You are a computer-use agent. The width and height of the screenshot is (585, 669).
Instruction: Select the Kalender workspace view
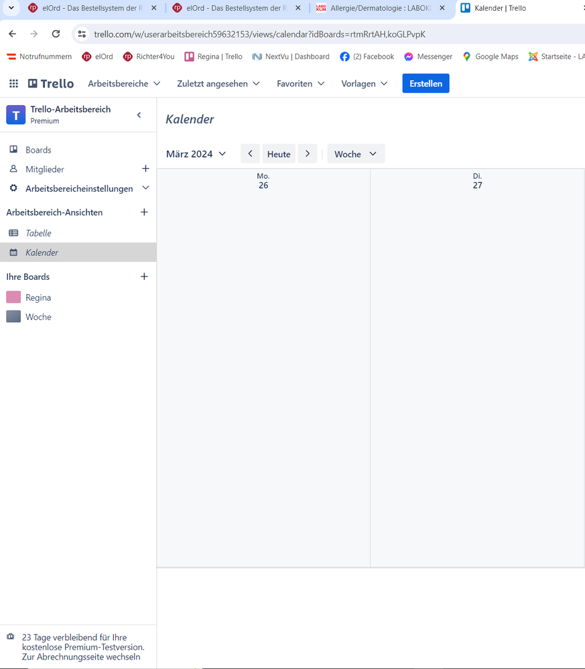coord(78,252)
